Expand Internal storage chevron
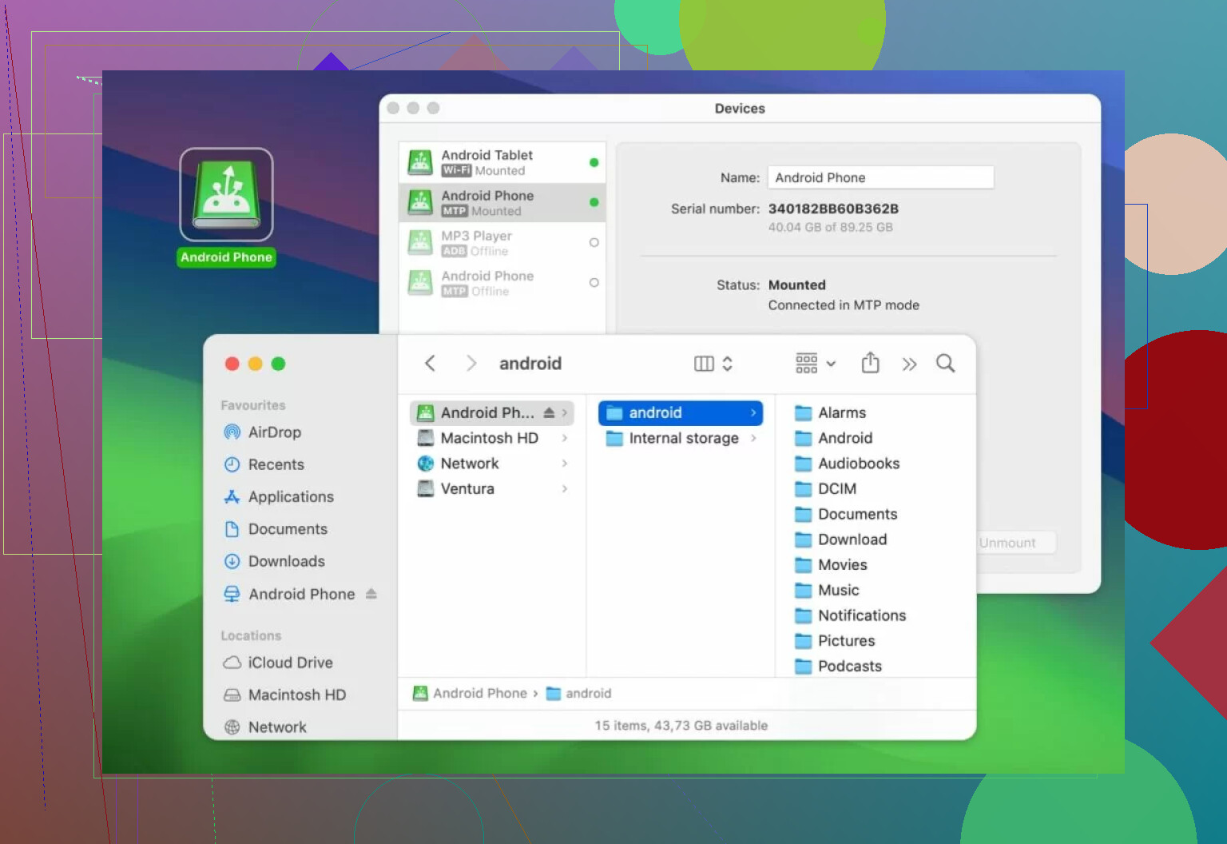 pos(753,438)
